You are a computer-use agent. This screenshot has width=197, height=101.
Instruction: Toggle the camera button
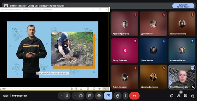pos(81,96)
